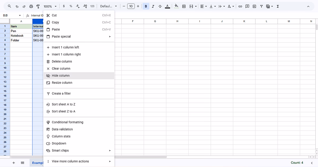Select Sort sheet Z to A
The width and height of the screenshot is (318, 167).
coord(79,111)
